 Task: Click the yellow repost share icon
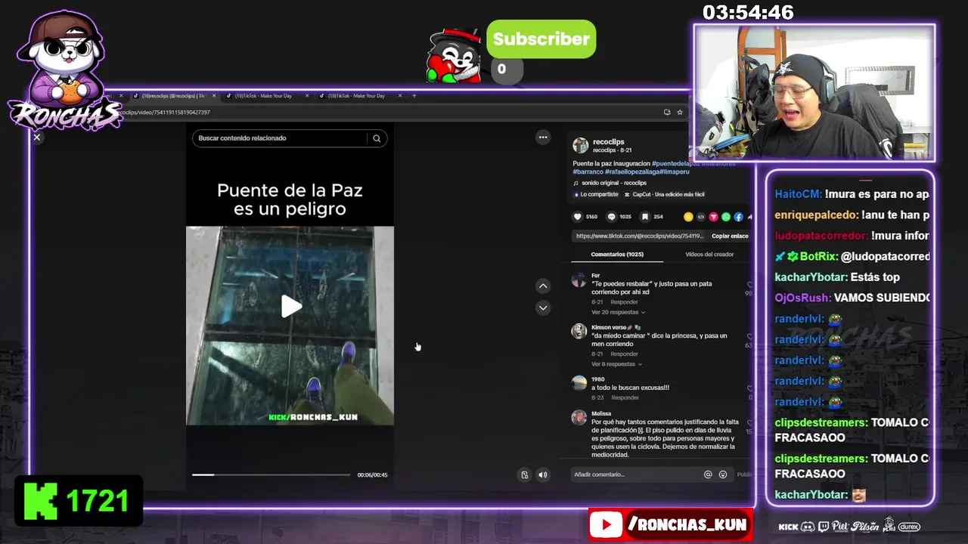pyautogui.click(x=688, y=217)
